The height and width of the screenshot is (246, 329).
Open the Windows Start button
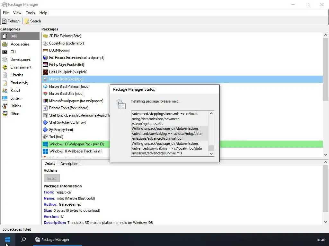[8, 240]
